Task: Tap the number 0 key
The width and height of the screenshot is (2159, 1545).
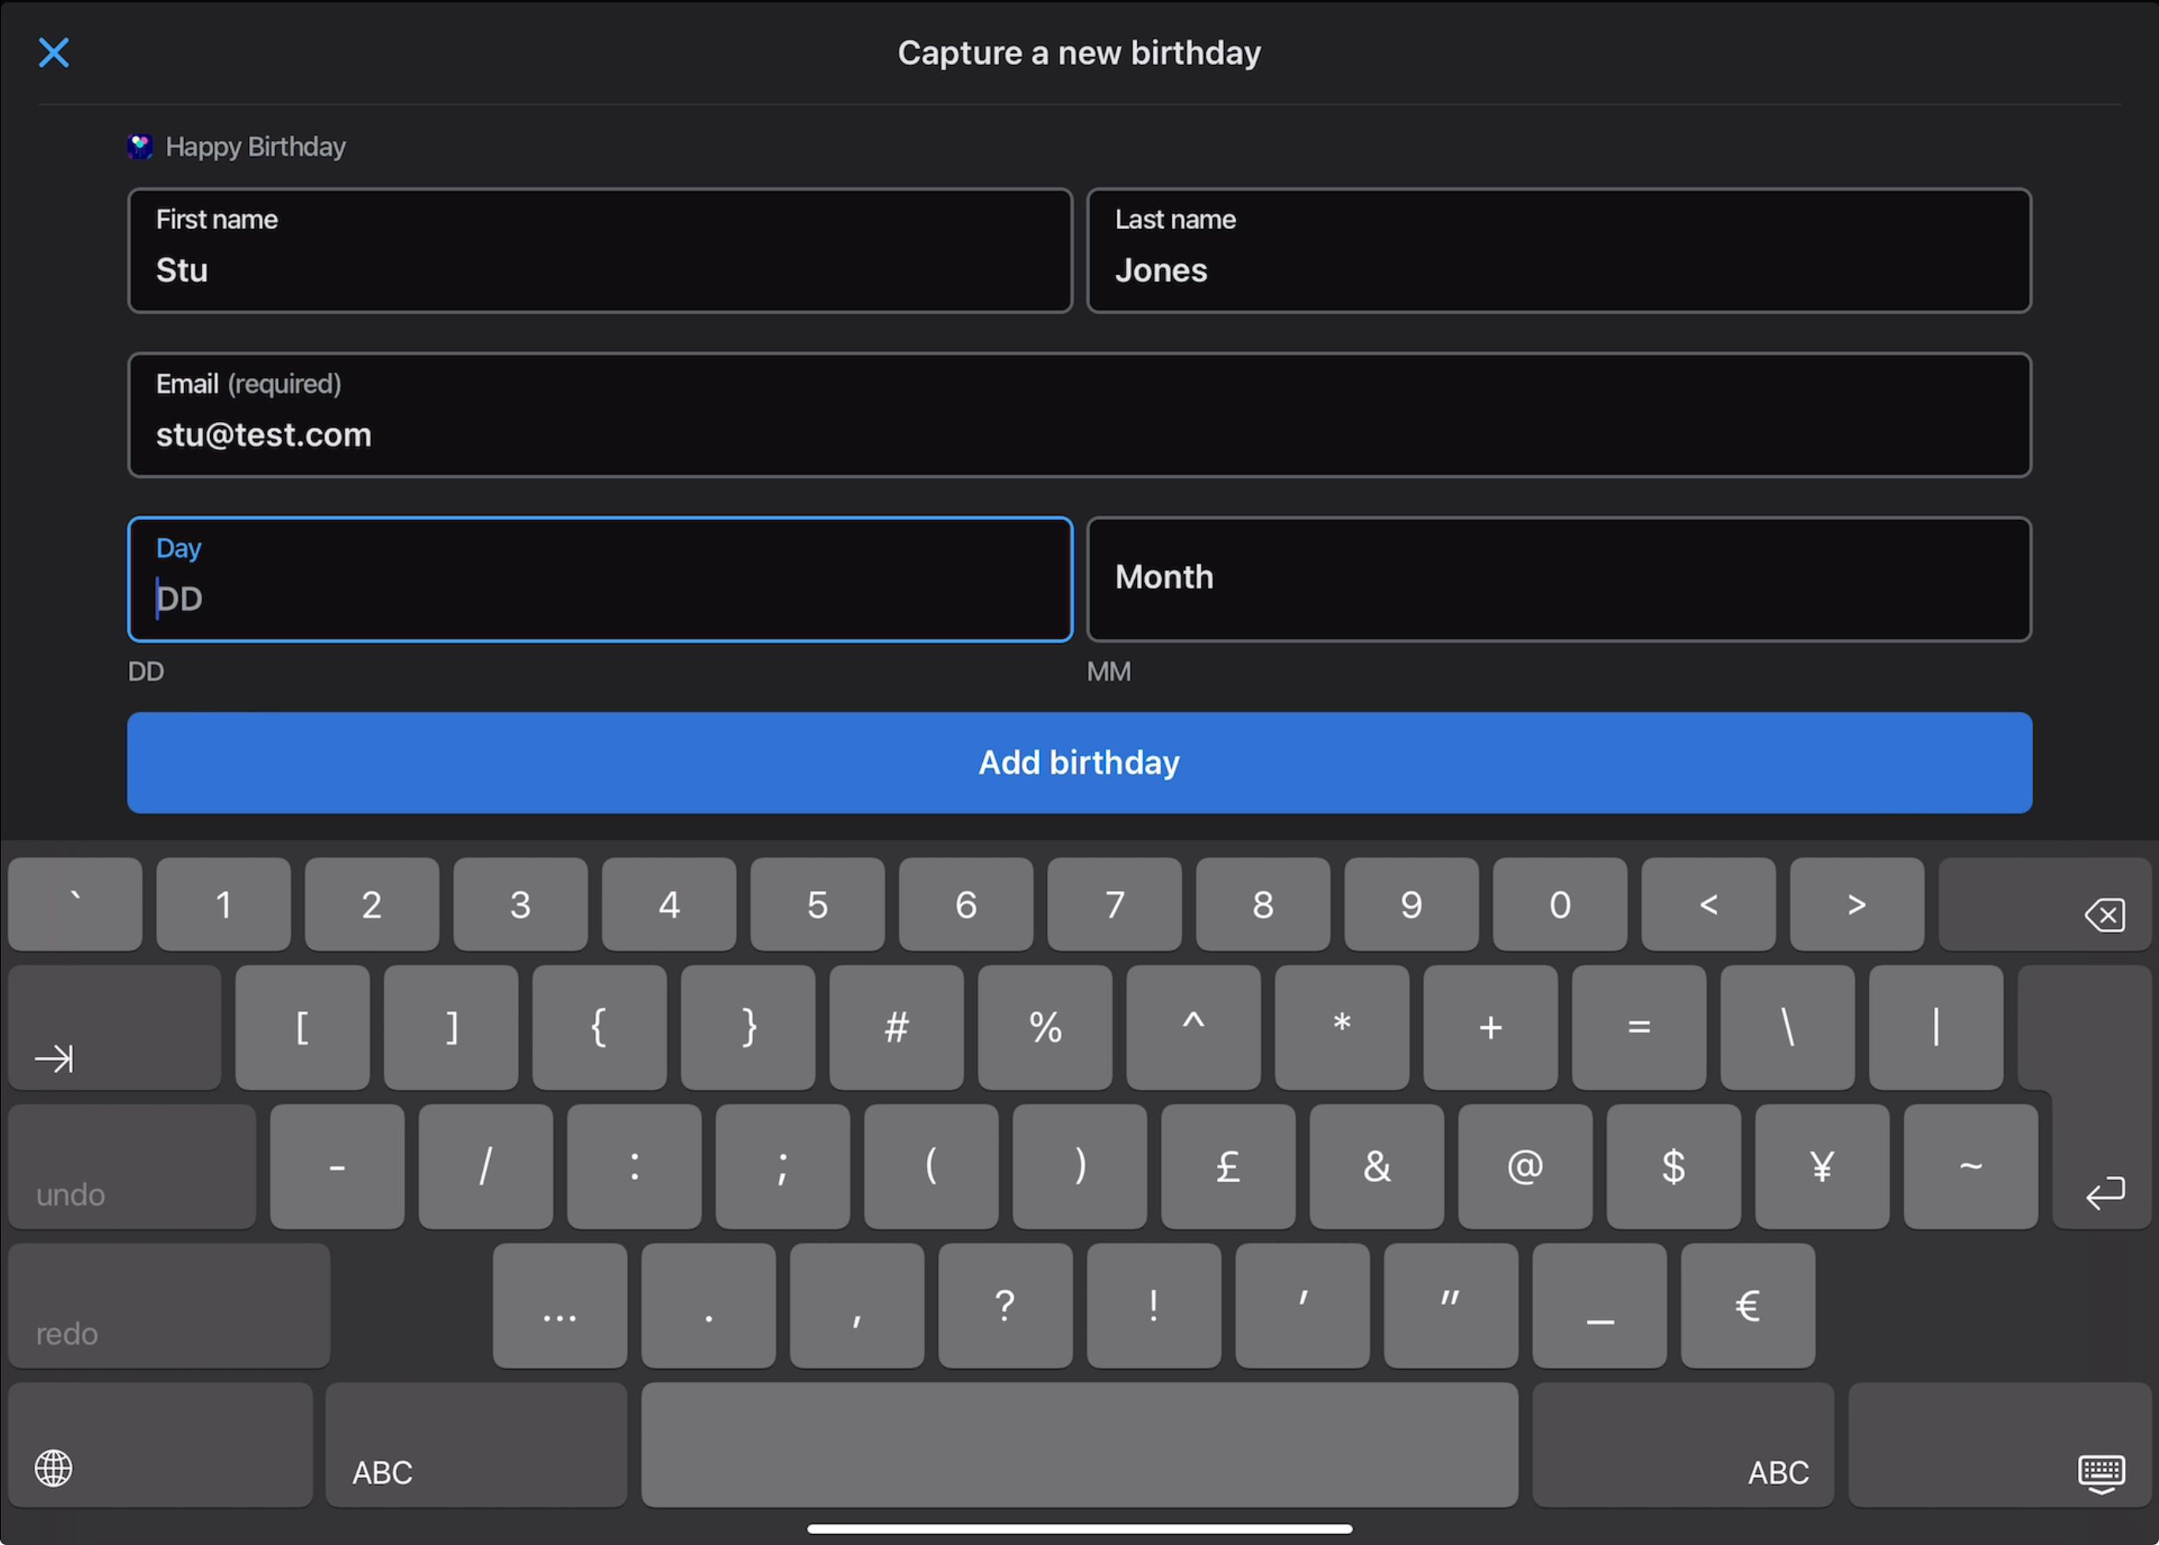Action: [x=1560, y=905]
